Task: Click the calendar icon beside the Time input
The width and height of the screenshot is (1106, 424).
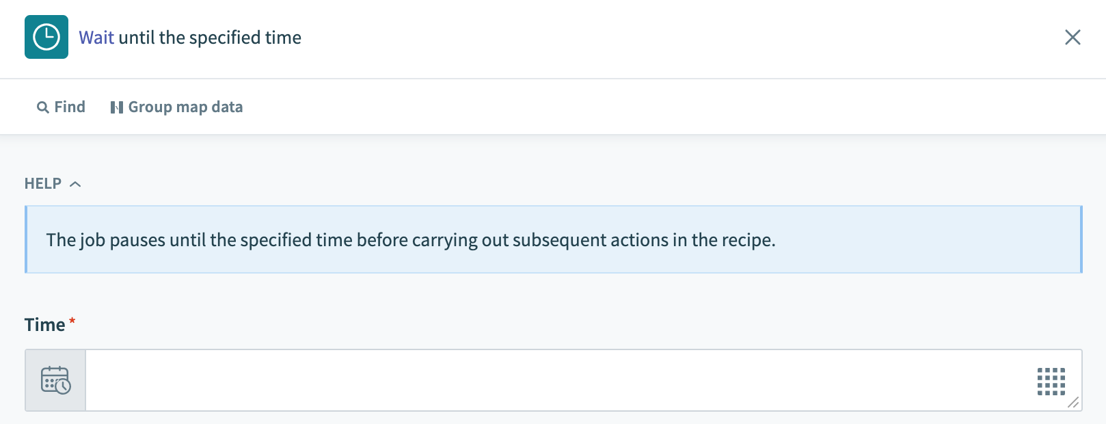Action: (x=55, y=380)
